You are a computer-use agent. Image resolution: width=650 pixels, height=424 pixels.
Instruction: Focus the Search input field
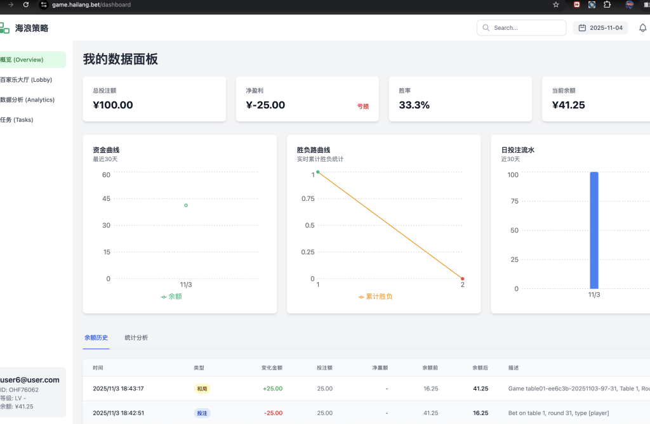click(527, 28)
